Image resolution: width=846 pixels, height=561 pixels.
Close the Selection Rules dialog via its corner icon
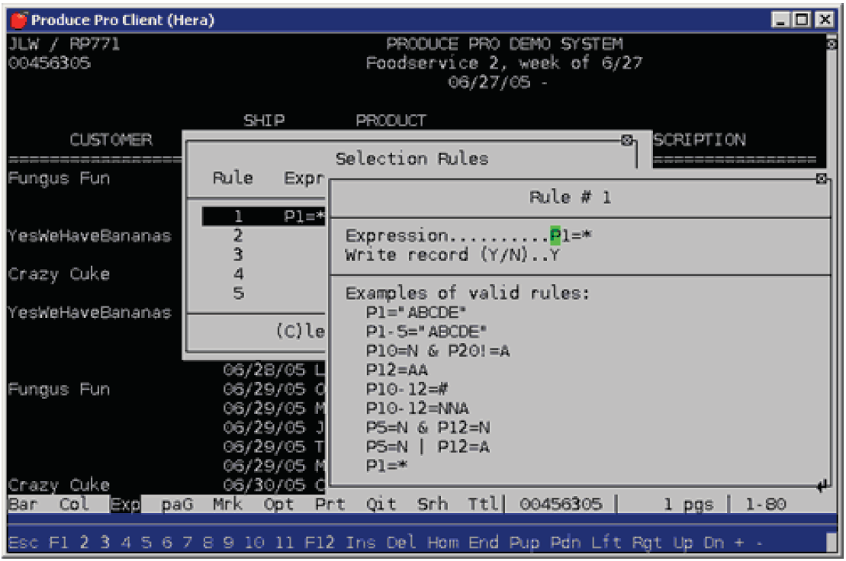point(626,140)
